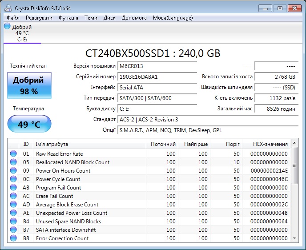Viewport: 306px width, 250px height.
Task: Select the Erase Fail Count row name
Action: click(55, 196)
